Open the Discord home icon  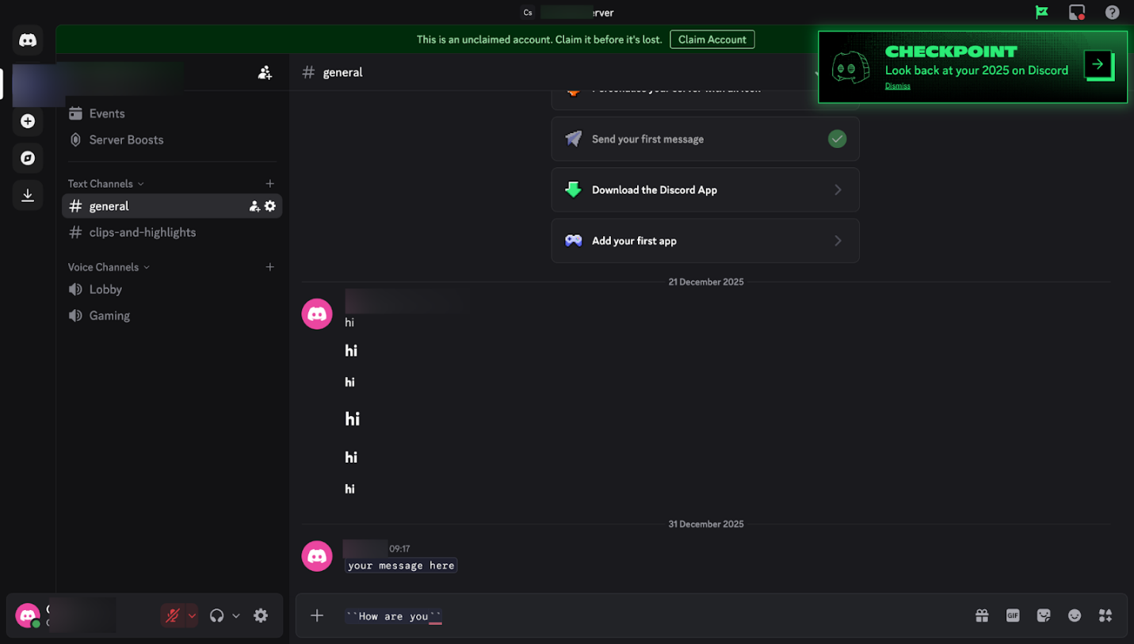(28, 40)
